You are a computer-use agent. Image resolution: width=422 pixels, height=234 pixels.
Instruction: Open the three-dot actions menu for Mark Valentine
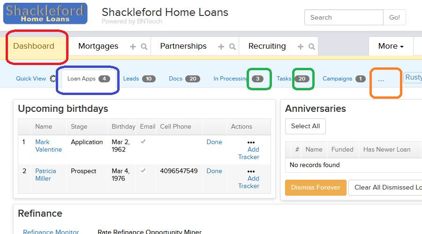pos(251,142)
